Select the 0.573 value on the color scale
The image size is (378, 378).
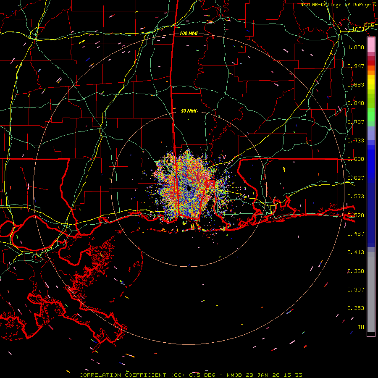(x=356, y=197)
